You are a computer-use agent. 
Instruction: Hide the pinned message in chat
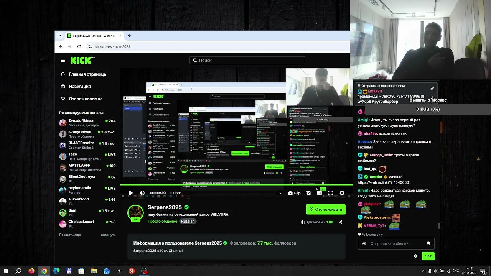click(x=432, y=89)
